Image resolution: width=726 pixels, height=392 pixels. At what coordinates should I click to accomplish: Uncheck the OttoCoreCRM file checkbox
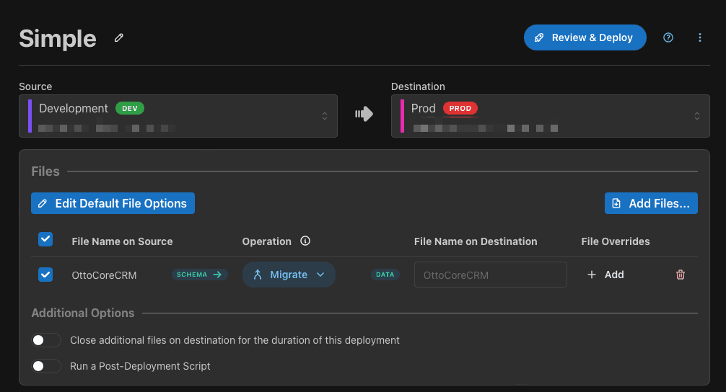click(x=45, y=275)
